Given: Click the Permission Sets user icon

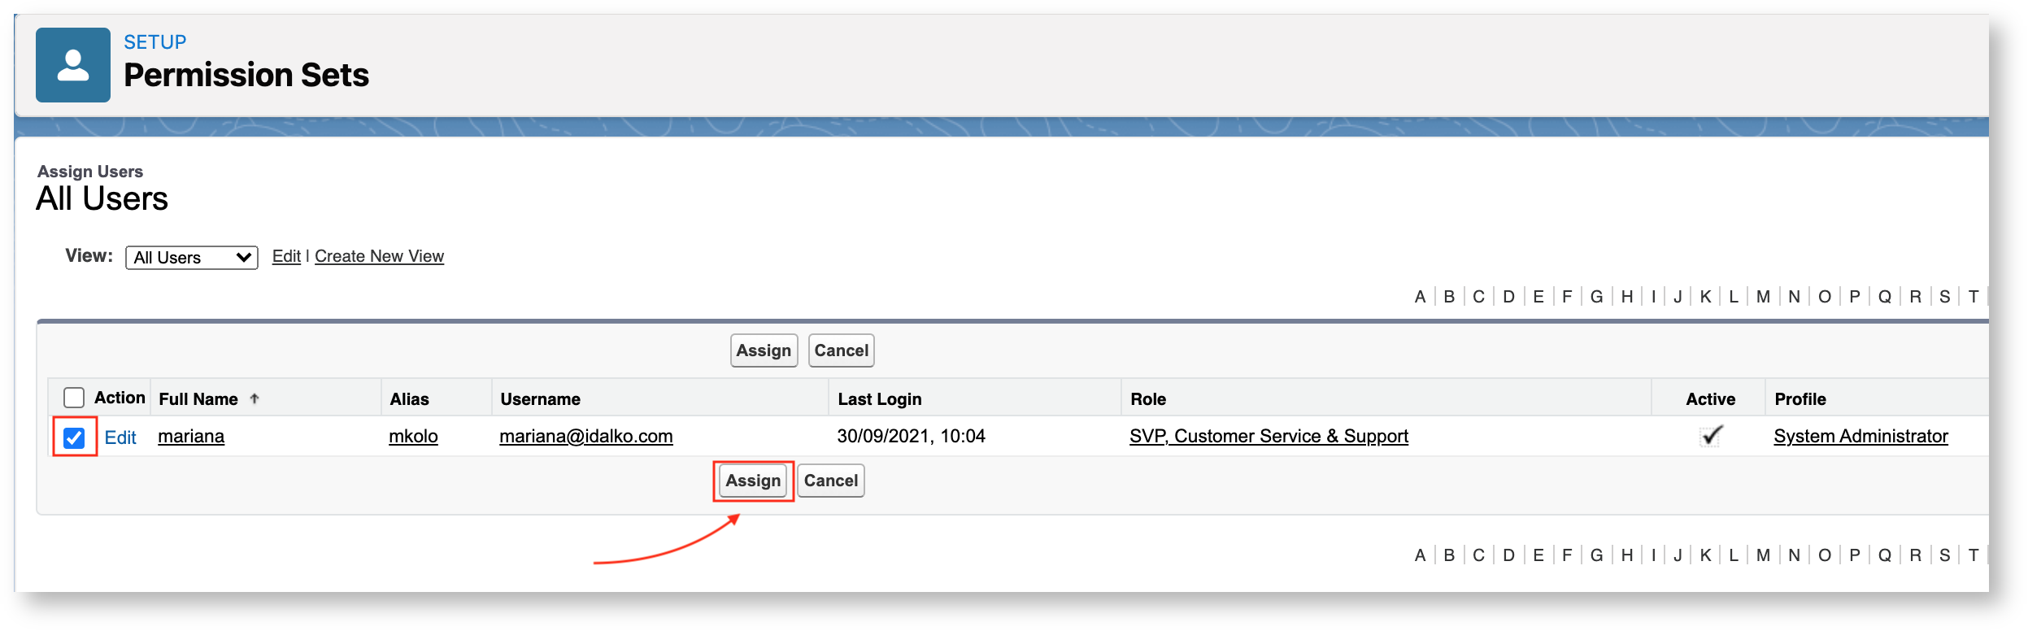Looking at the screenshot, I should (72, 65).
